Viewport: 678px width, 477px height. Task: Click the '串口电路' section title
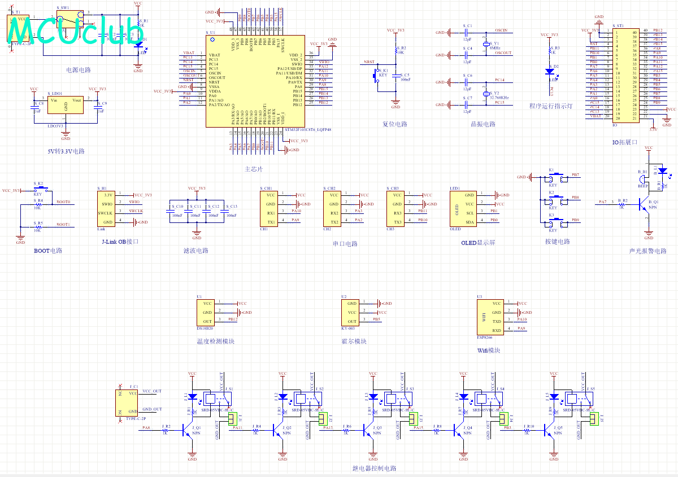click(345, 244)
